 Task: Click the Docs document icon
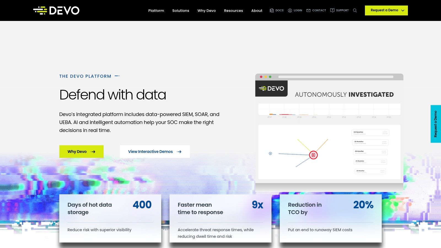[272, 10]
